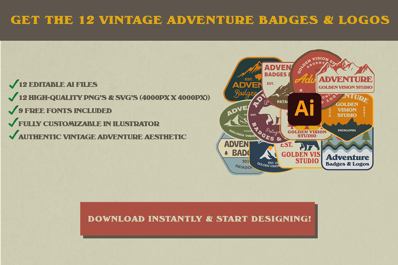Screen dimensions: 398x265
Task: Select the white Adventure Badges & Logos wave badge
Action: [x=348, y=151]
